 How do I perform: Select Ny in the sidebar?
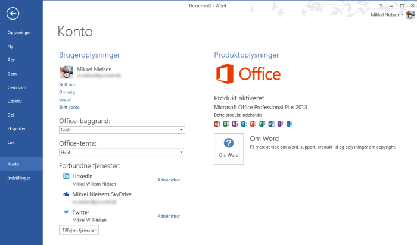pos(21,46)
